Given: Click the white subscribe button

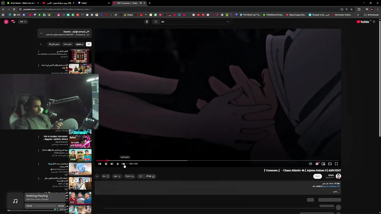Looking at the screenshot, I should (x=318, y=176).
